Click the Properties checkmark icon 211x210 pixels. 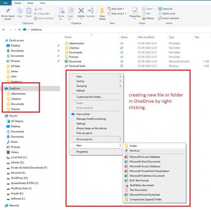(x=135, y=11)
